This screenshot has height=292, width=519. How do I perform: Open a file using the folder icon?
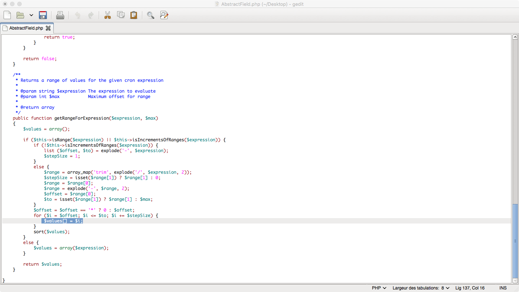pos(20,15)
